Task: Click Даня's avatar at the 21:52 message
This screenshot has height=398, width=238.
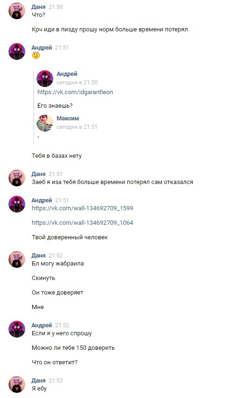Action: coord(17,259)
